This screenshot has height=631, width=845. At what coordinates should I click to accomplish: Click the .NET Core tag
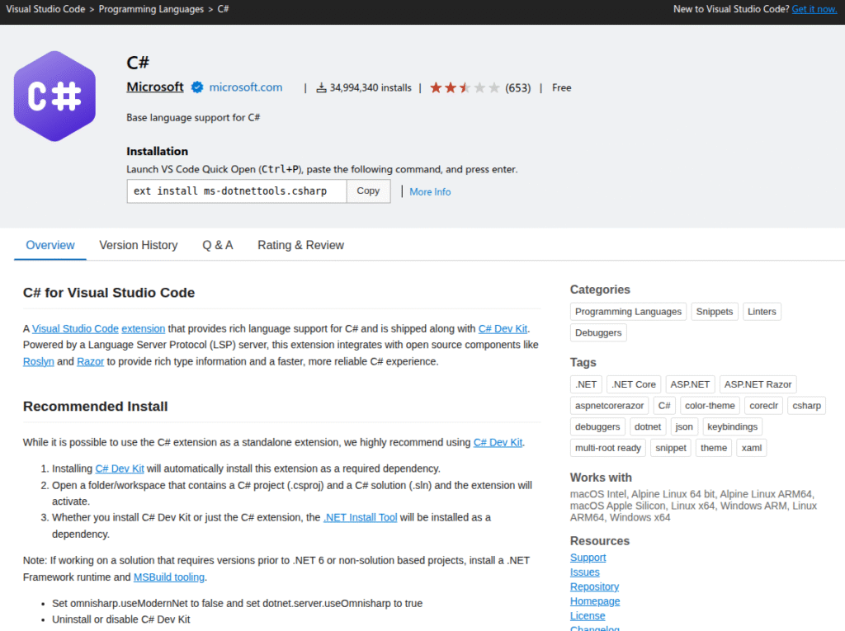pyautogui.click(x=634, y=384)
